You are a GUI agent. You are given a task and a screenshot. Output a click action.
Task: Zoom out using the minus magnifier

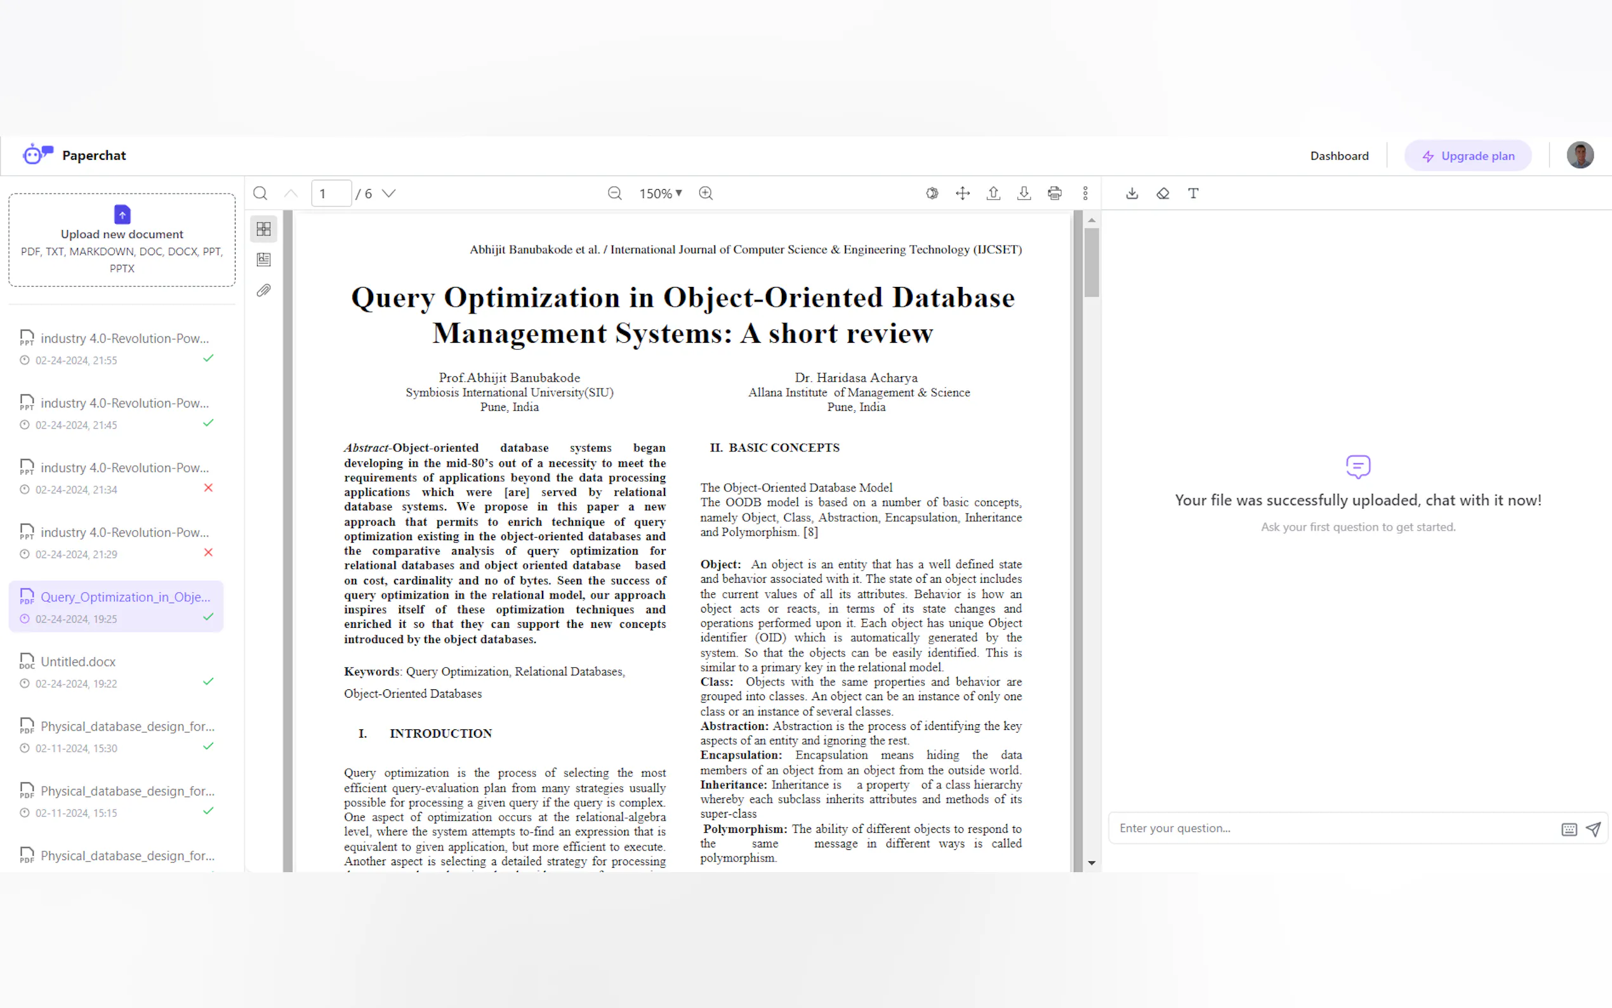614,194
